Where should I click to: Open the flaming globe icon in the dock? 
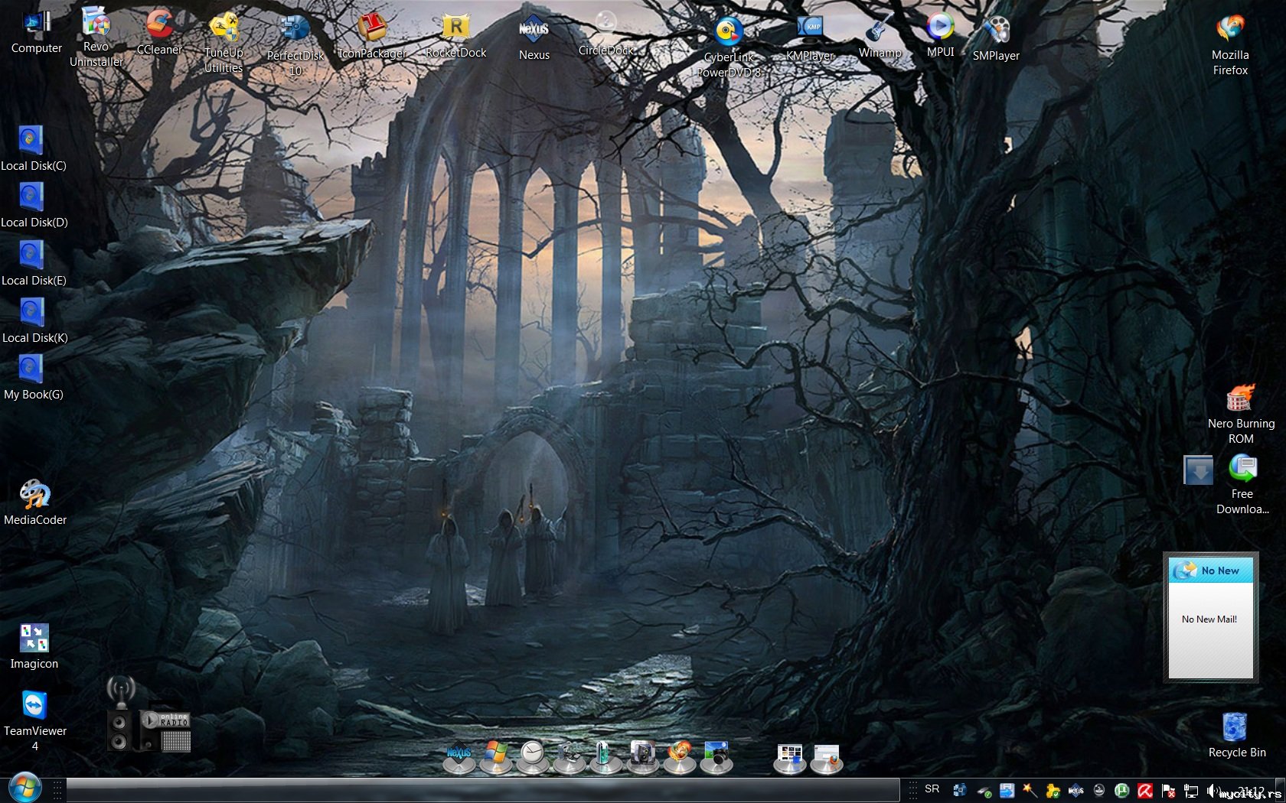[680, 756]
